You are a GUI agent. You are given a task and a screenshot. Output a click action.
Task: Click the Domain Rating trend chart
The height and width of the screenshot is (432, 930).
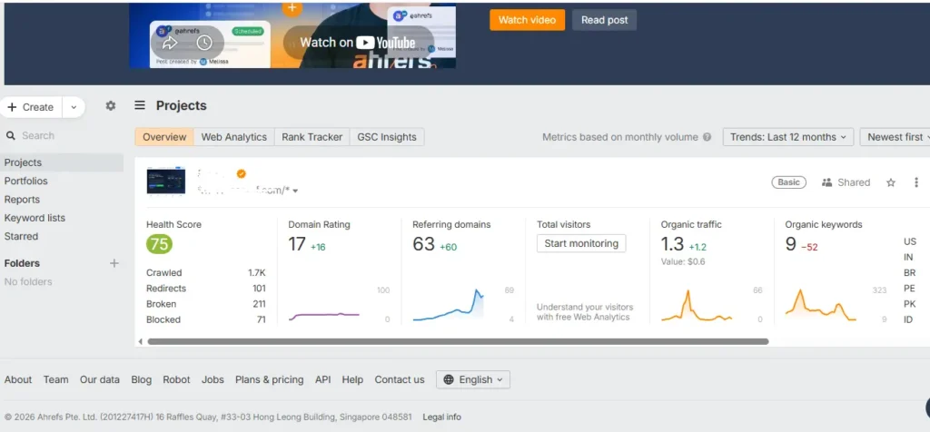324,316
